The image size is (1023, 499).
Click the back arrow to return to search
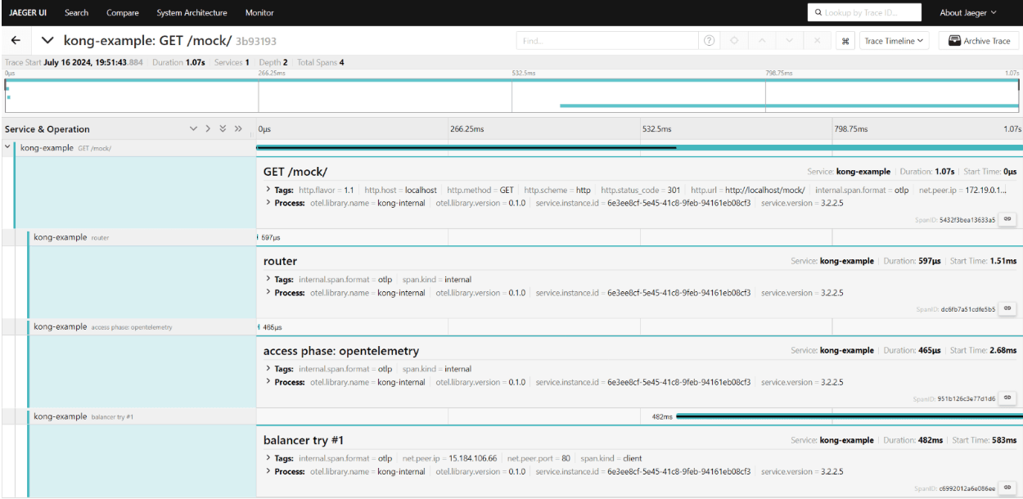click(15, 39)
